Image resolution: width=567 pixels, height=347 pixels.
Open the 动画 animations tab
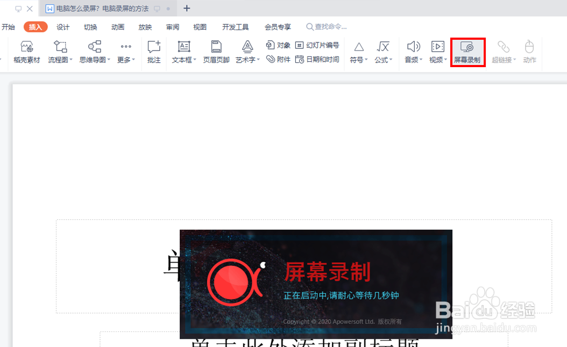118,27
